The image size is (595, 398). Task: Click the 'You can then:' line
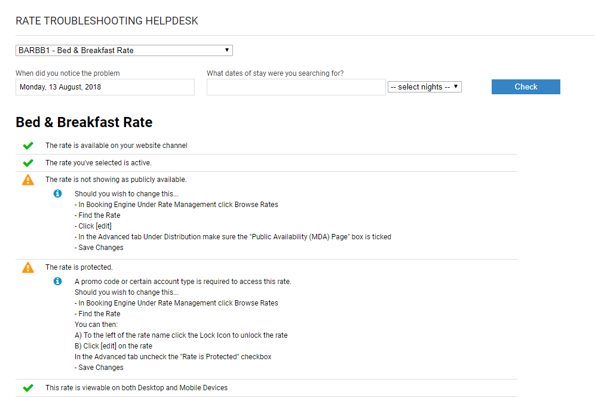(96, 325)
